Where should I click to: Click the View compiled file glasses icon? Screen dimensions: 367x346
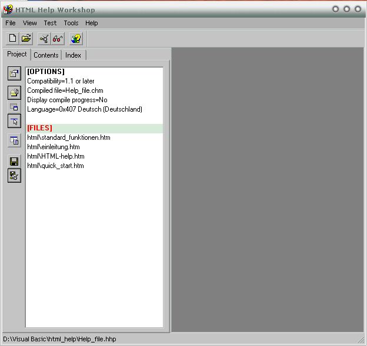(x=58, y=39)
